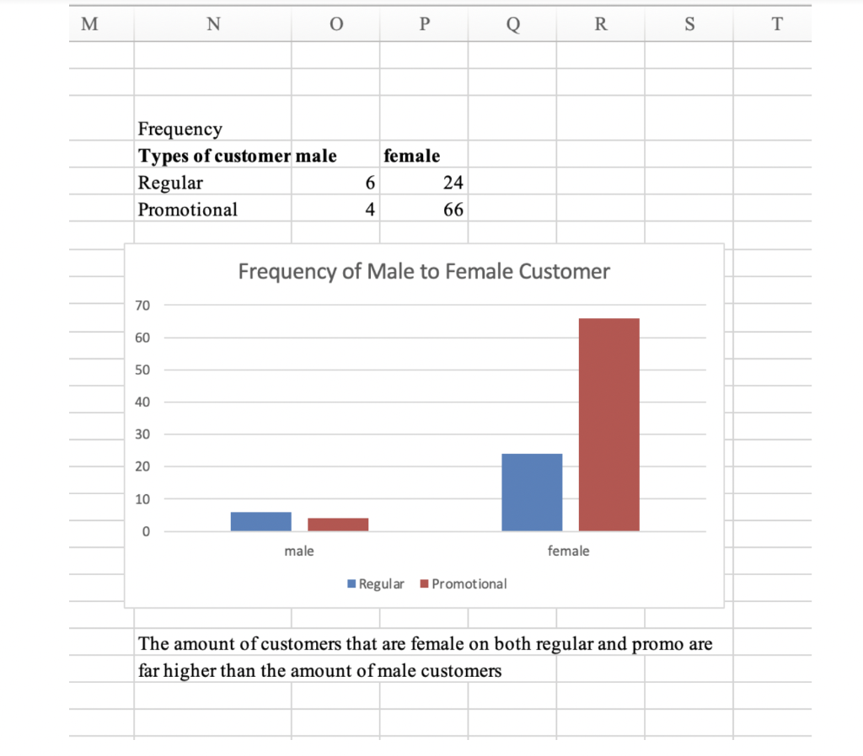863x756 pixels.
Task: Select column header N
Action: tap(212, 24)
